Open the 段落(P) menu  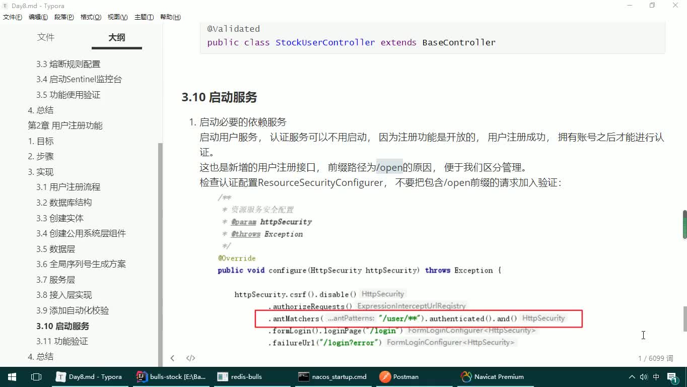[x=64, y=17]
